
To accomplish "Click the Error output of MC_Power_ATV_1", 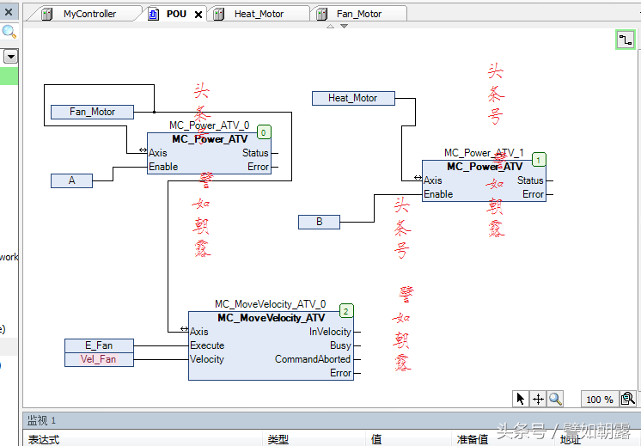I will pyautogui.click(x=533, y=194).
